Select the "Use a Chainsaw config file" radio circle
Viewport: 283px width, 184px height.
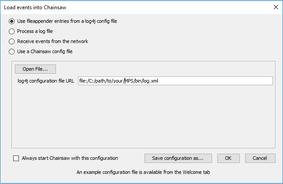tap(12, 51)
